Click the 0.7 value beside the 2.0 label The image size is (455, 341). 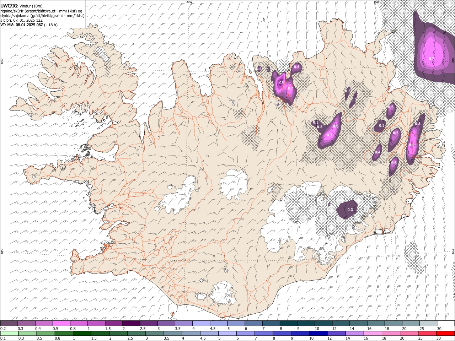click(x=290, y=88)
